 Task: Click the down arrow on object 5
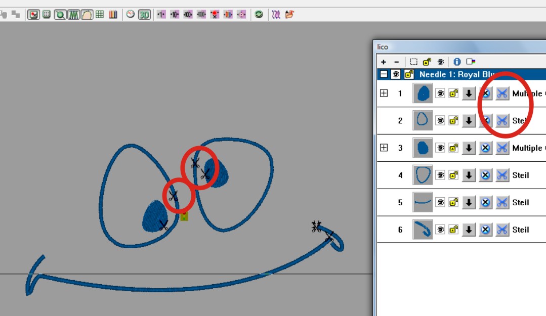pos(469,202)
